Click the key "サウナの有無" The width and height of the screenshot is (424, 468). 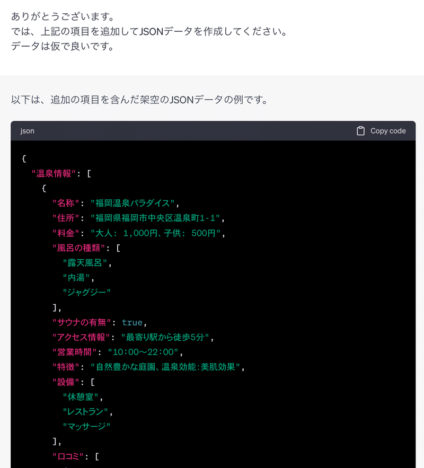tap(82, 322)
